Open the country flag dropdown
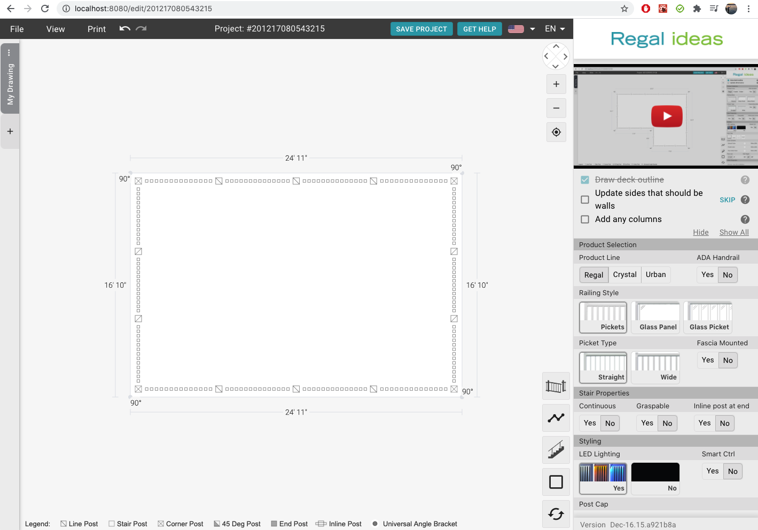The image size is (758, 530). tap(521, 29)
